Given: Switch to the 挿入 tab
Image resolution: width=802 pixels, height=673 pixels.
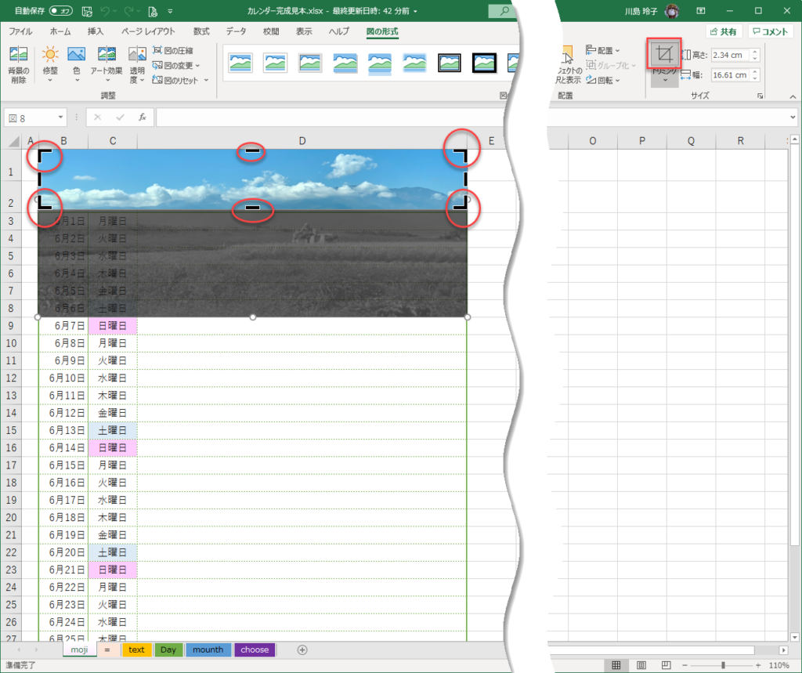Looking at the screenshot, I should point(95,31).
